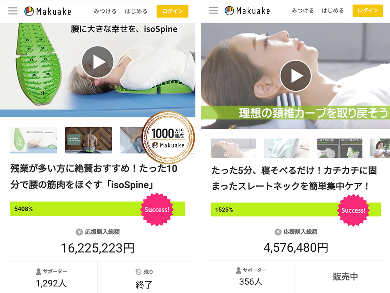Image resolution: width=390 pixels, height=293 pixels.
Task: Open はじめる menu on right page
Action: tap(333, 11)
